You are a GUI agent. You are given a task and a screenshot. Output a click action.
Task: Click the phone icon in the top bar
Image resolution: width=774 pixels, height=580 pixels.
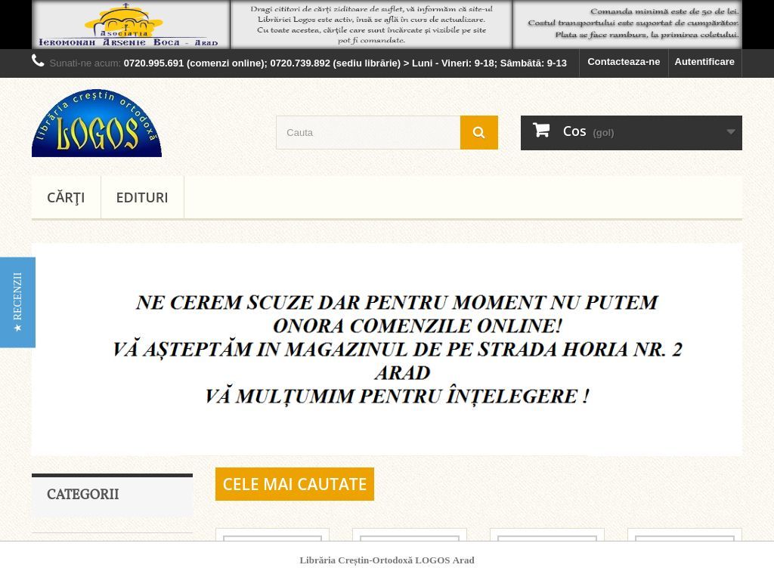38,61
